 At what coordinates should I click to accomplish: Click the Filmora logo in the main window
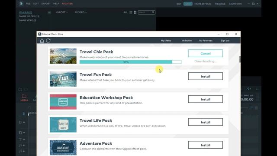point(21,3)
